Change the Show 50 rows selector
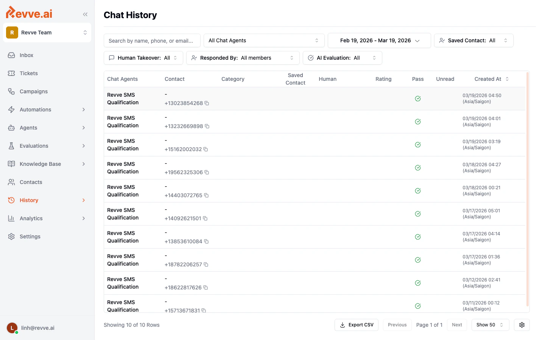The height and width of the screenshot is (340, 545). click(x=490, y=325)
